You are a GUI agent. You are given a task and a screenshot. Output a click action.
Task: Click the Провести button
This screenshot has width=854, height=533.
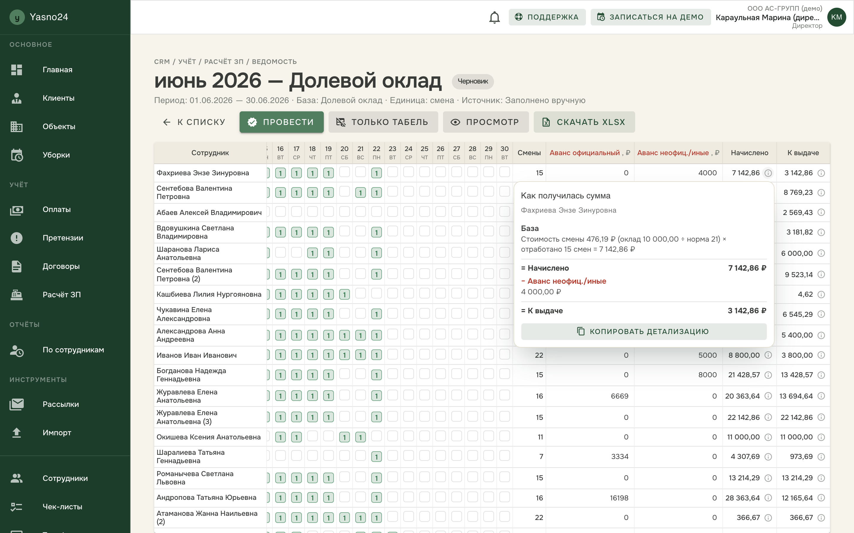pyautogui.click(x=281, y=122)
